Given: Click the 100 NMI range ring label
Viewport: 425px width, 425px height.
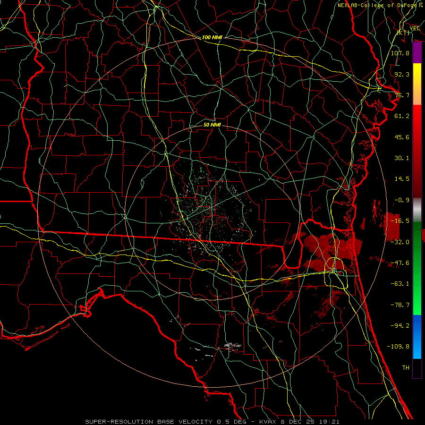Looking at the screenshot, I should click(x=212, y=37).
